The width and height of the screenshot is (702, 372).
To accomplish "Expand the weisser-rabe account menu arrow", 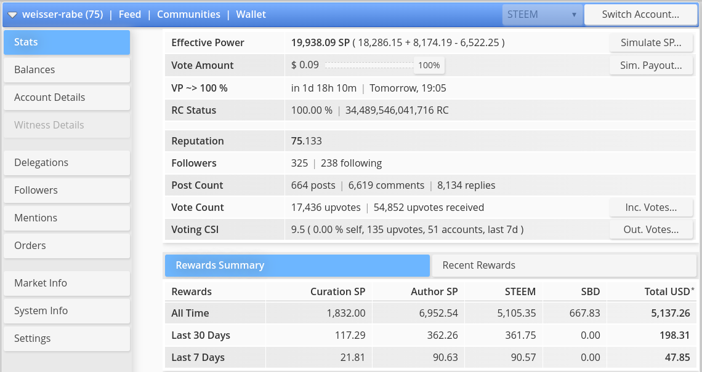I will point(12,15).
